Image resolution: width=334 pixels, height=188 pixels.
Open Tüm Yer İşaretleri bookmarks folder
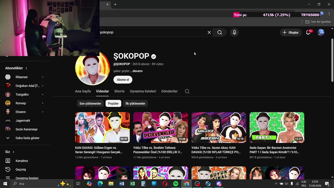click(318, 22)
